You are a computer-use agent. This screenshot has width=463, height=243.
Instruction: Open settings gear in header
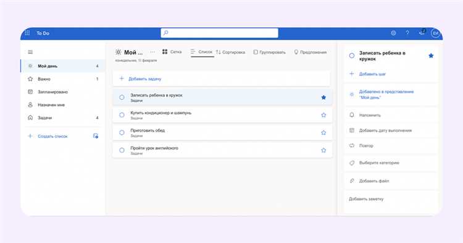pos(393,33)
